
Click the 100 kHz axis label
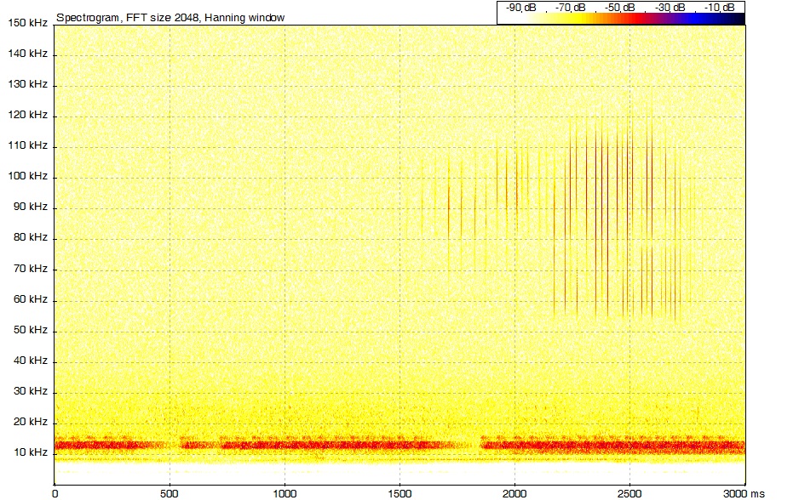coord(27,176)
